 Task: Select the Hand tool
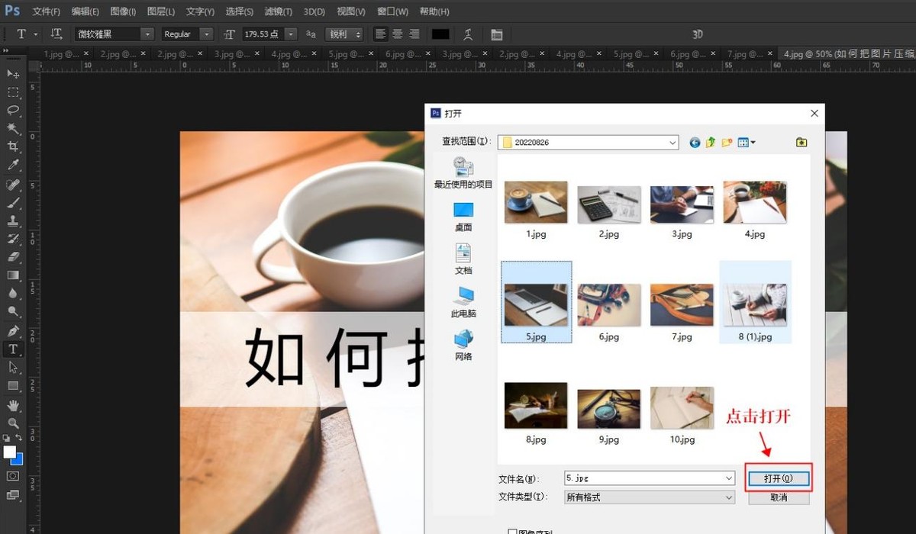[11, 405]
